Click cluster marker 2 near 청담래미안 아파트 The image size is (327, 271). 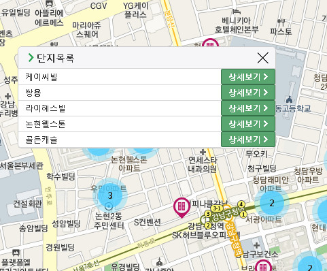[x=272, y=203]
